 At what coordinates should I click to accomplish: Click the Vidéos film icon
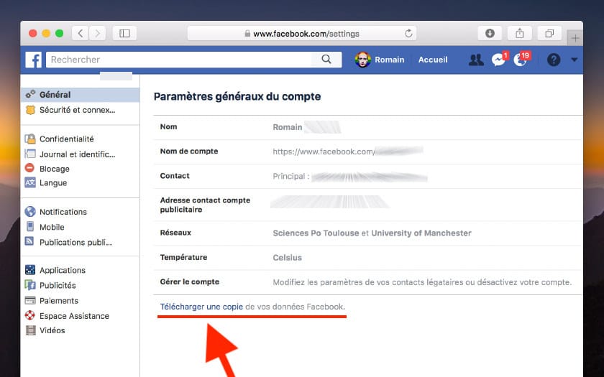[30, 330]
